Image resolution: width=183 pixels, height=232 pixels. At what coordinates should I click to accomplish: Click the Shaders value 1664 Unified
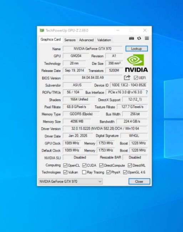point(79,99)
